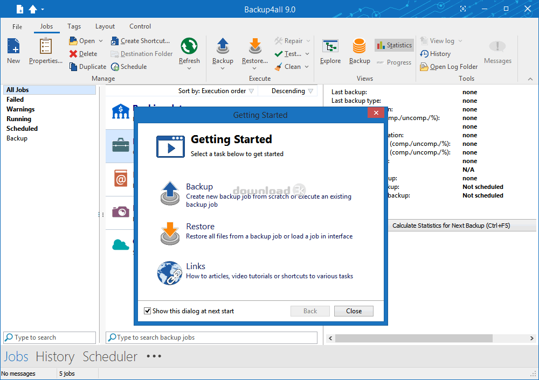Click the New backup job icon
The height and width of the screenshot is (380, 539).
pyautogui.click(x=14, y=46)
